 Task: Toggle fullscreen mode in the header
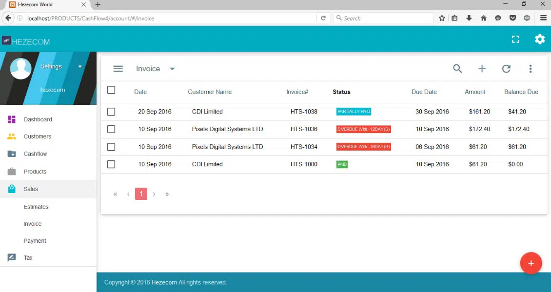(x=515, y=39)
